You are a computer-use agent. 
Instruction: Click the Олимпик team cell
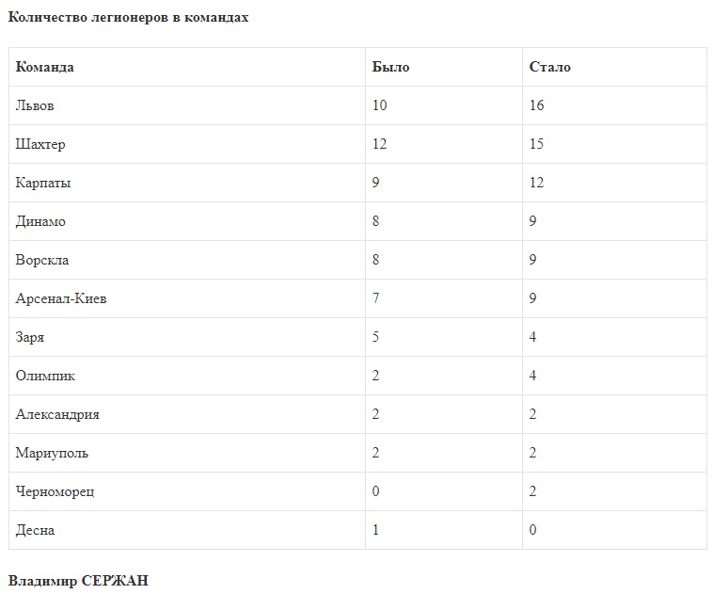pos(45,376)
